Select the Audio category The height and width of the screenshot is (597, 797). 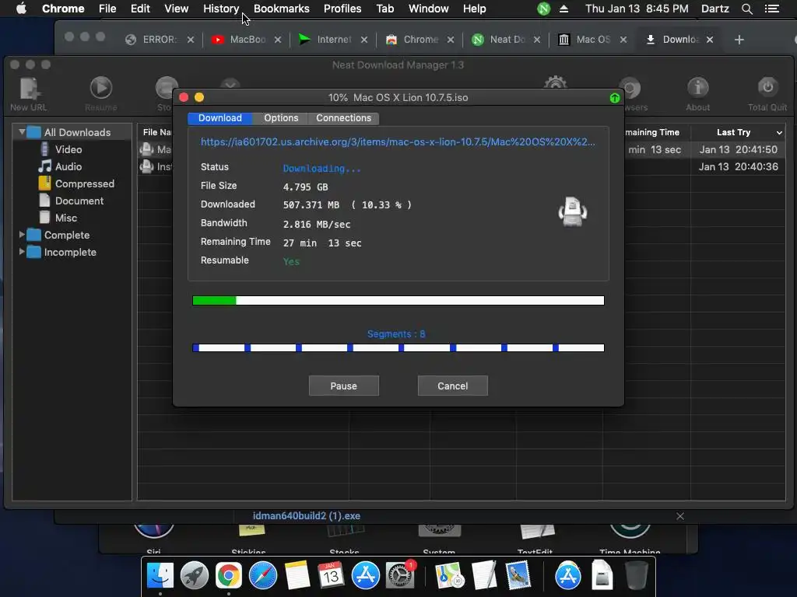tap(68, 166)
